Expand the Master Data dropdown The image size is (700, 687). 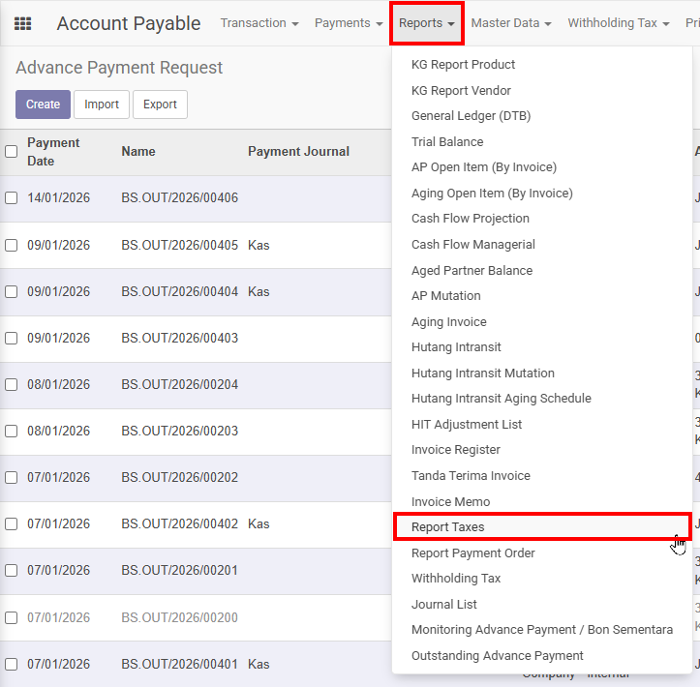(x=511, y=23)
